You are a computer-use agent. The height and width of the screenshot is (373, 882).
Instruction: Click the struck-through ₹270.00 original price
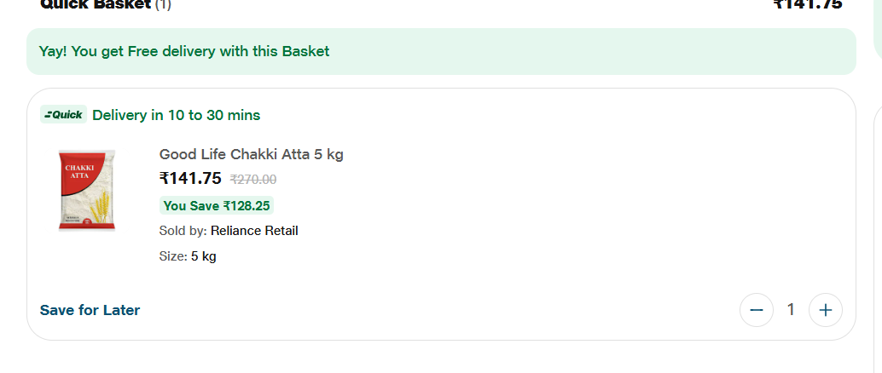pyautogui.click(x=253, y=179)
